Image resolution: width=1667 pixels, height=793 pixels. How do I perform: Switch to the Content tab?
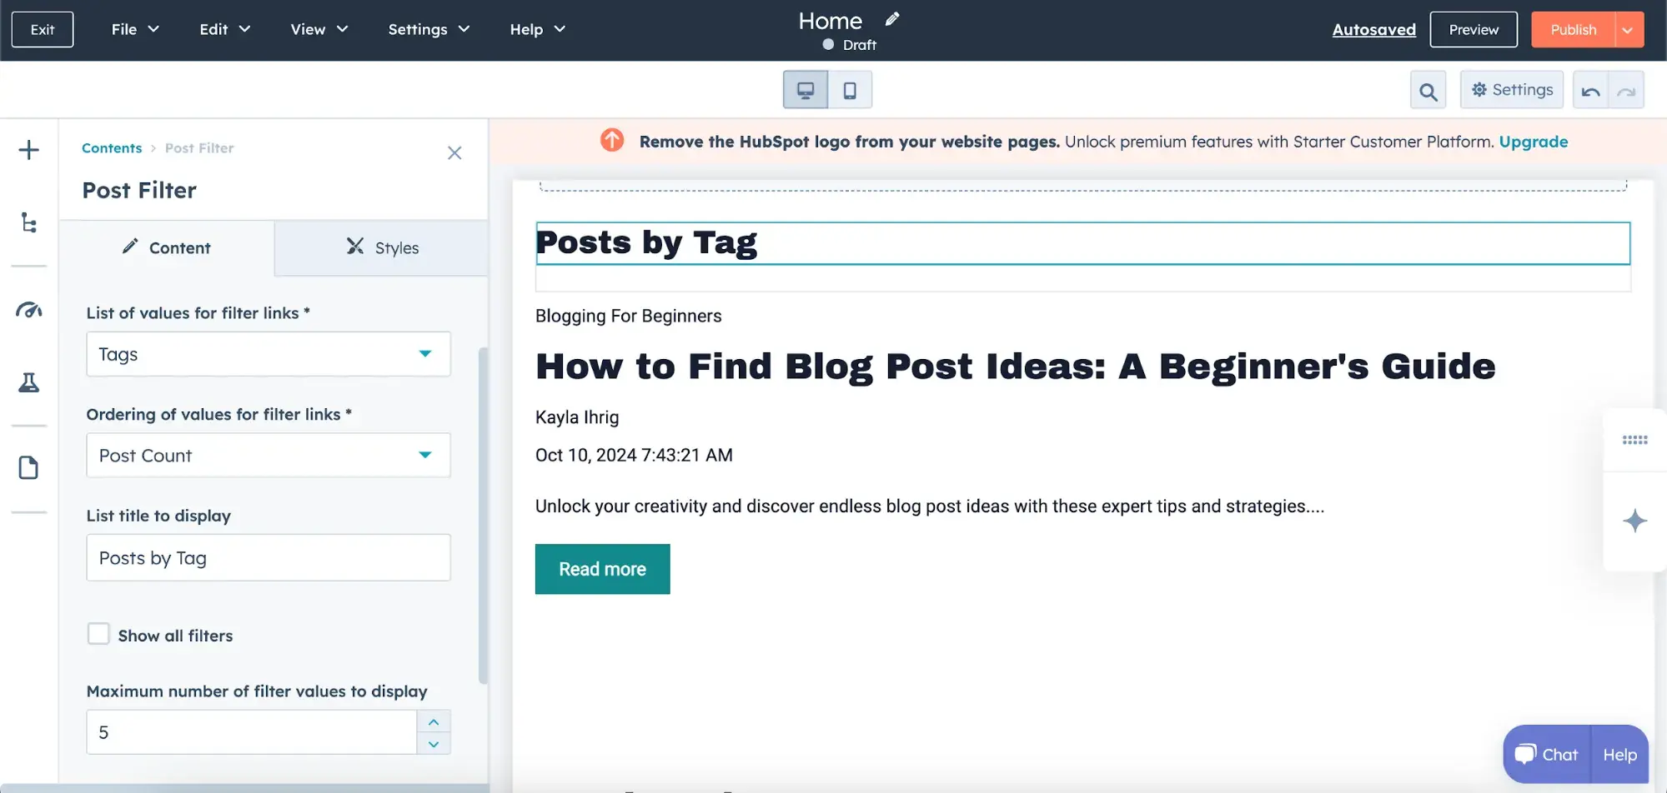[167, 248]
